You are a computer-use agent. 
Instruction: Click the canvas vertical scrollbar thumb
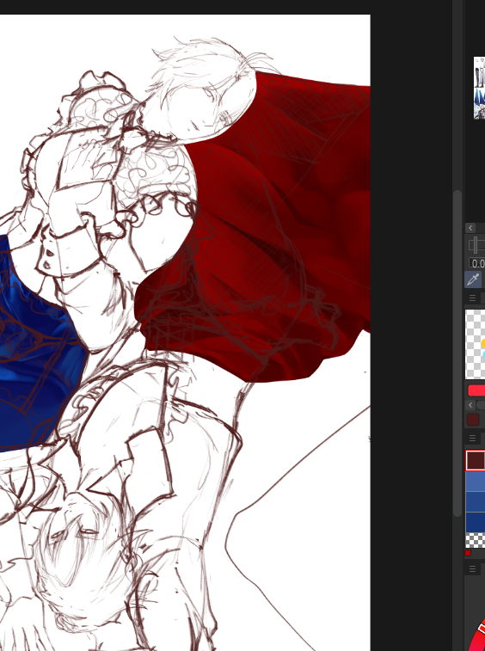pyautogui.click(x=457, y=353)
